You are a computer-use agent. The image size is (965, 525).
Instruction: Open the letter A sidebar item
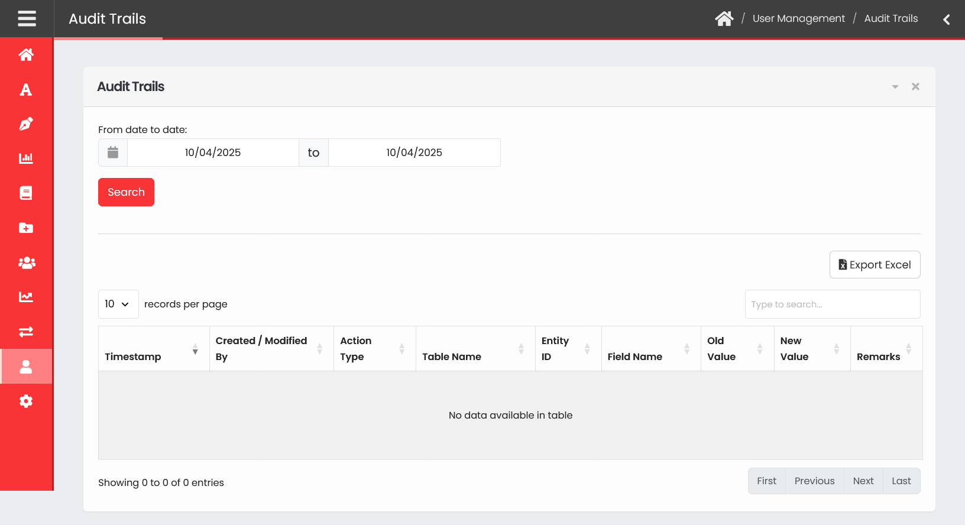26,89
